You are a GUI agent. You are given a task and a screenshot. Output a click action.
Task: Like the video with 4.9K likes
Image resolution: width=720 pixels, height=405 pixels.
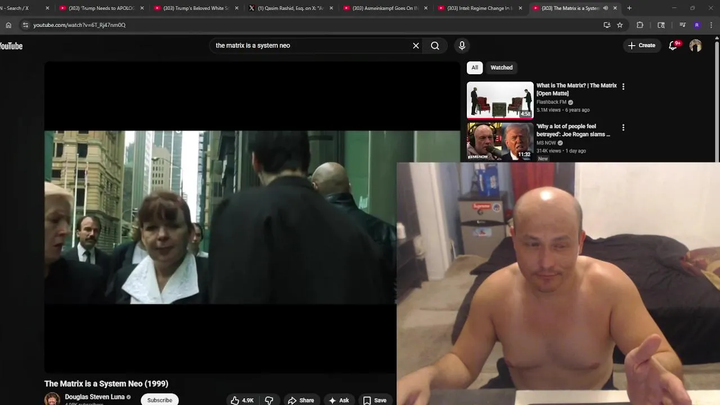pos(242,400)
